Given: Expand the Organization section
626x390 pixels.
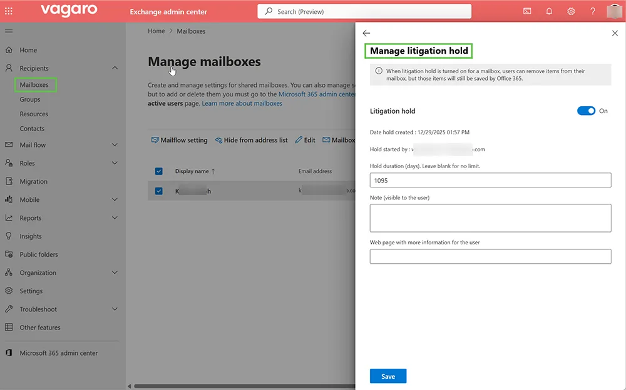Looking at the screenshot, I should (x=115, y=272).
